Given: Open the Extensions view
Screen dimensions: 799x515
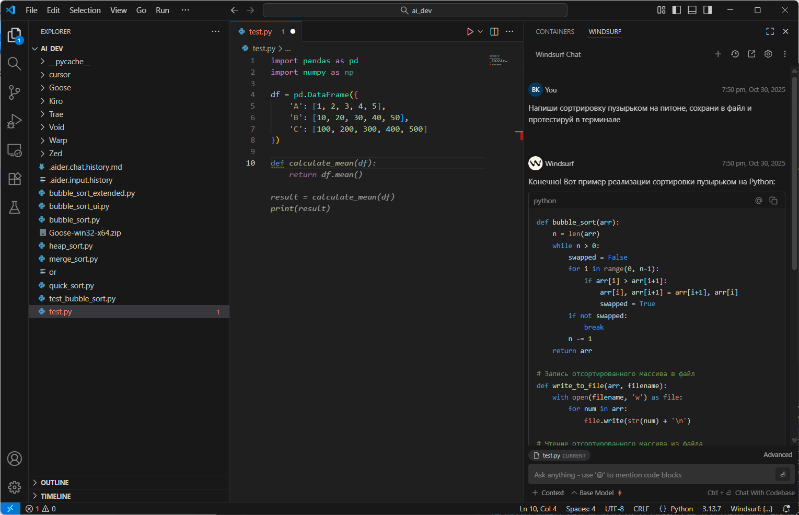Looking at the screenshot, I should 14,179.
